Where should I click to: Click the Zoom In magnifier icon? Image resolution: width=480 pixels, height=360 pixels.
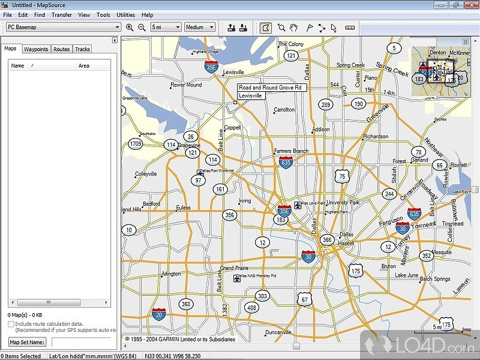point(130,27)
